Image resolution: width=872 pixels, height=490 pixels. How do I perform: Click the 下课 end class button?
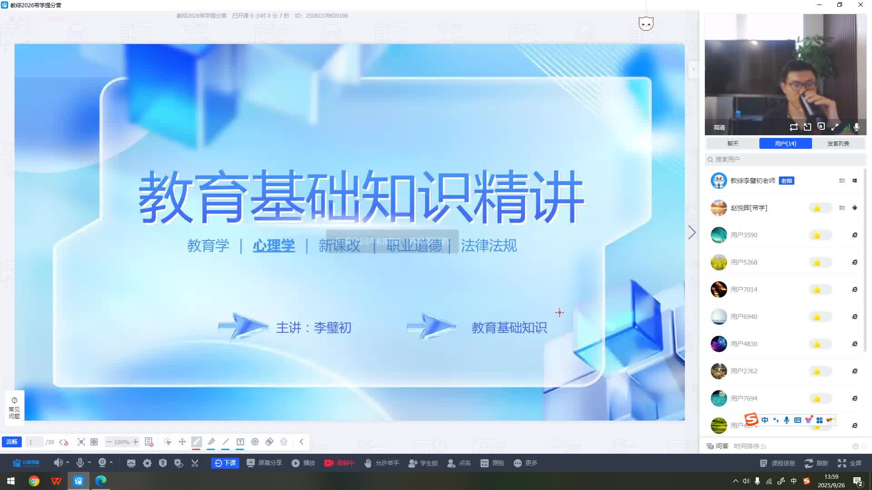[x=225, y=463]
